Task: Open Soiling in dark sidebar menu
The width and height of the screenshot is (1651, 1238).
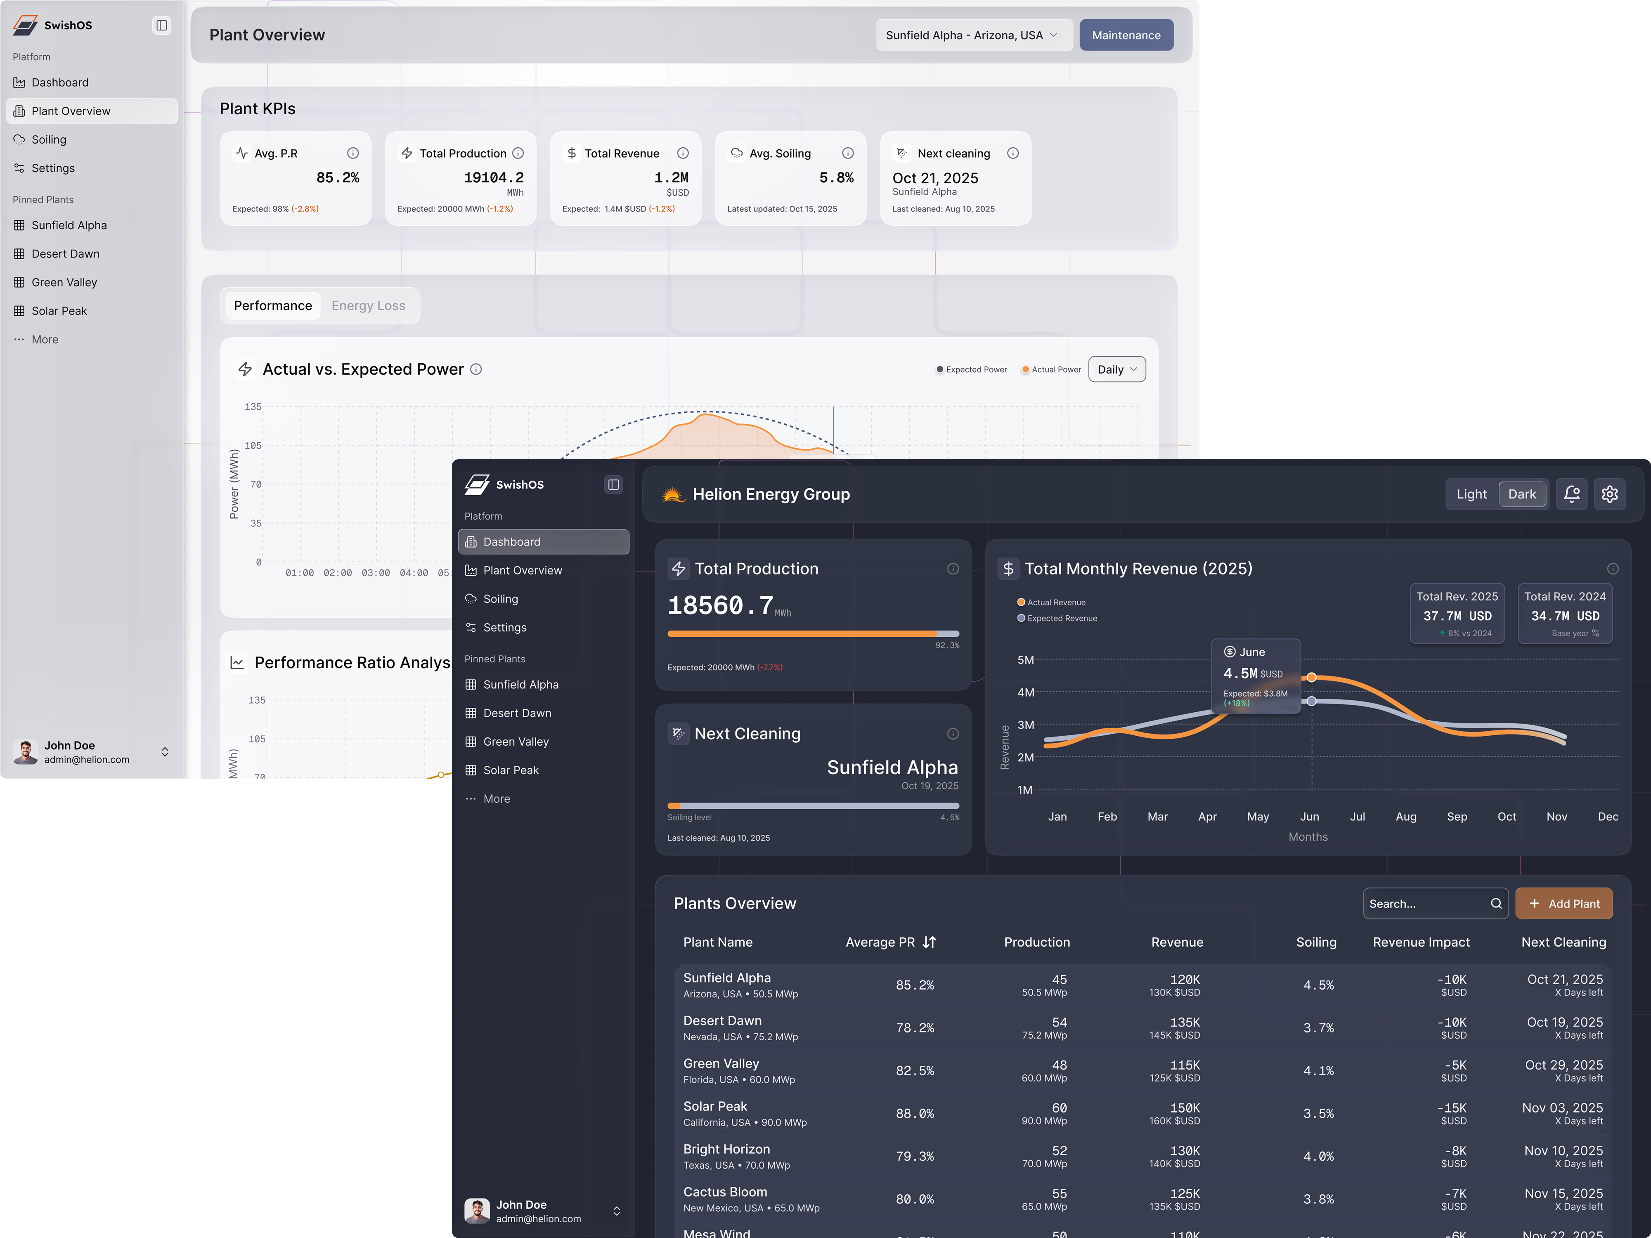Action: (501, 599)
